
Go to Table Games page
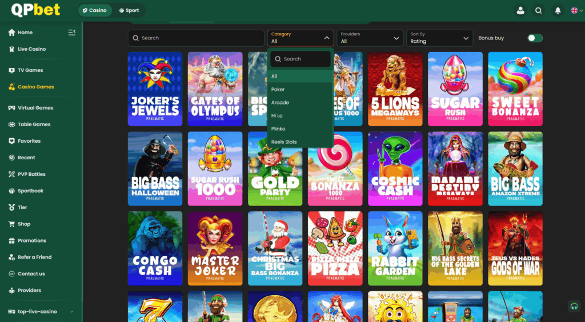34,124
